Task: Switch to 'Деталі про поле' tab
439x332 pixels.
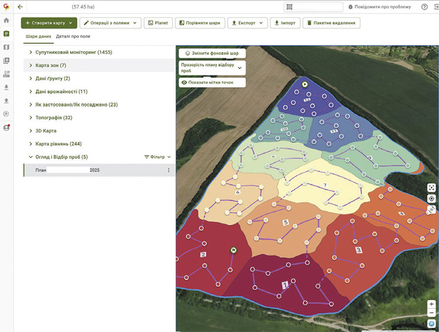Action: pos(73,37)
